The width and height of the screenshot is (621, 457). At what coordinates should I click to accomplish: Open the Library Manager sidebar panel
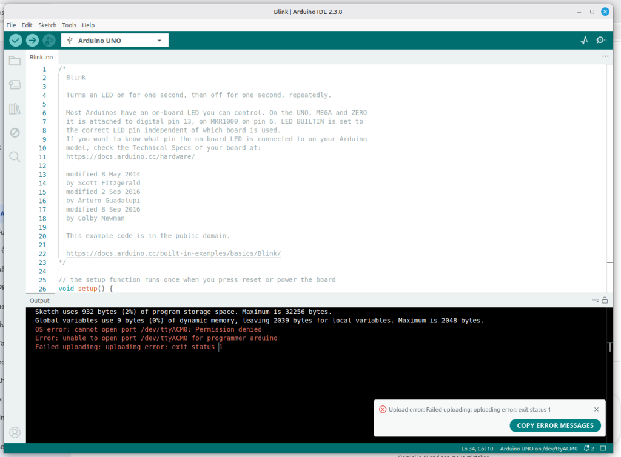[15, 109]
